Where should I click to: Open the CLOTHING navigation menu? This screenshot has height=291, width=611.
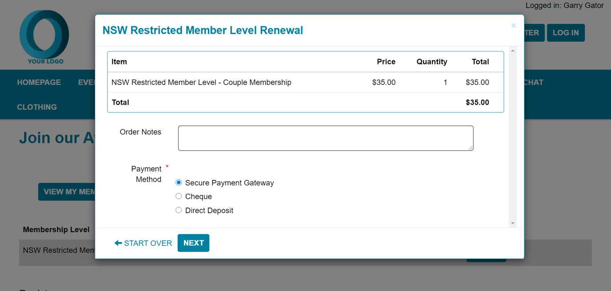37,107
